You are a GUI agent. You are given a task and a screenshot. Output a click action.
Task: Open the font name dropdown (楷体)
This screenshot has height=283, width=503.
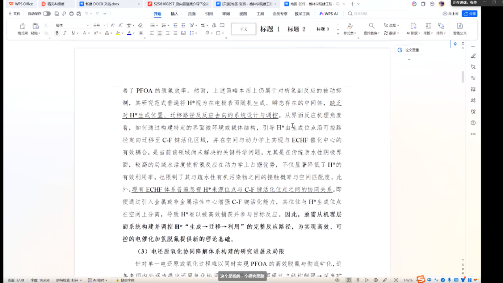(x=72, y=25)
